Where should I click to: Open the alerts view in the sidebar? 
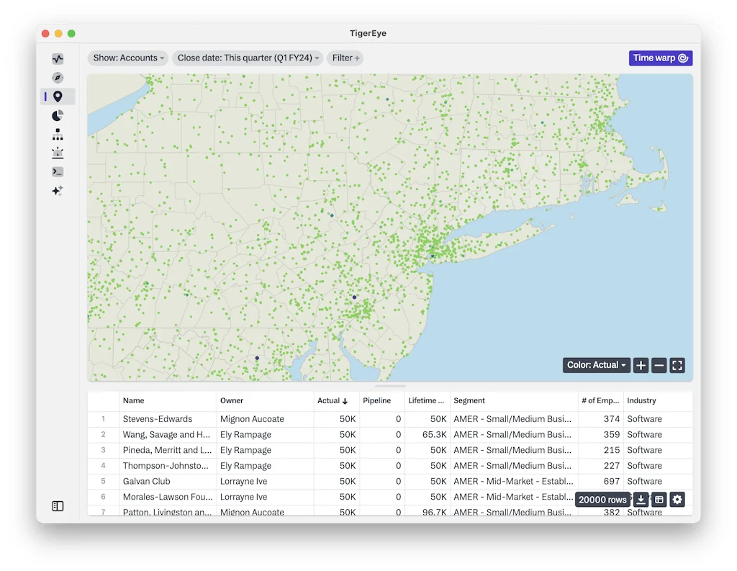click(x=58, y=153)
